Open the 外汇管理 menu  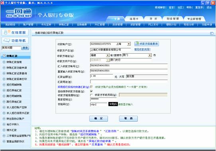coord(100,25)
